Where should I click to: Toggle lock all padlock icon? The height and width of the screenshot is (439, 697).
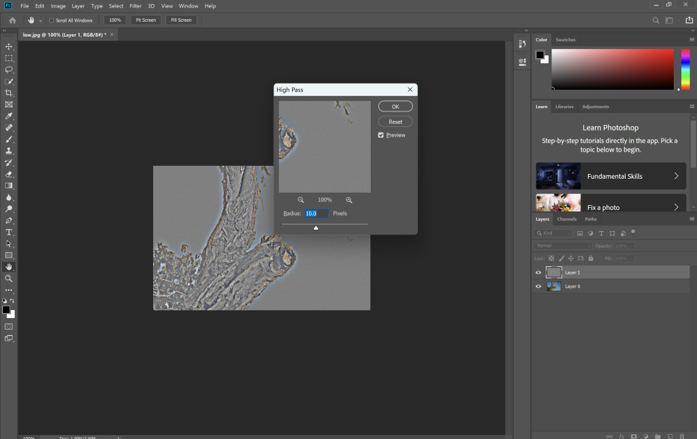point(591,258)
